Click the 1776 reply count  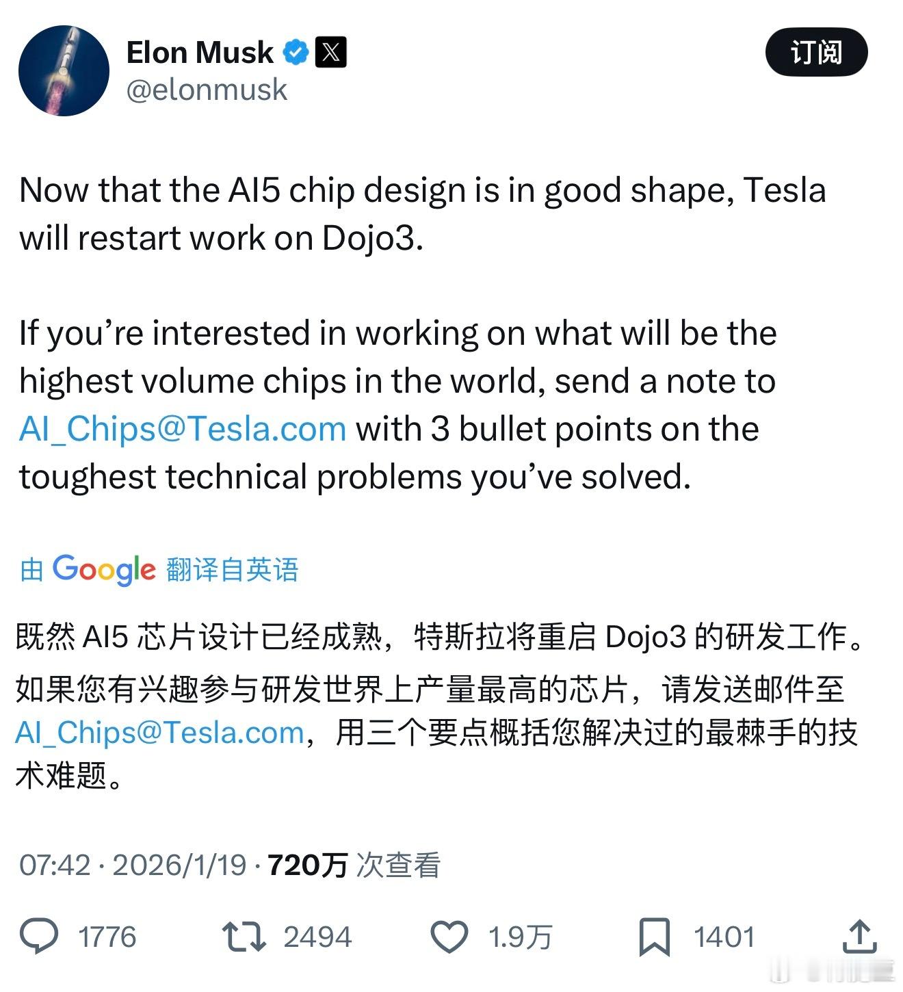(107, 937)
